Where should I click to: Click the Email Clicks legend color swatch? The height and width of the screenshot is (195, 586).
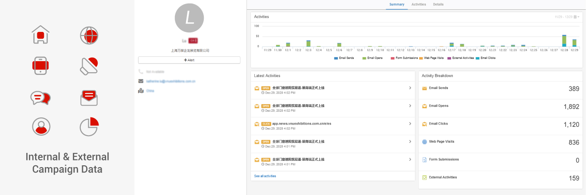tap(477, 58)
